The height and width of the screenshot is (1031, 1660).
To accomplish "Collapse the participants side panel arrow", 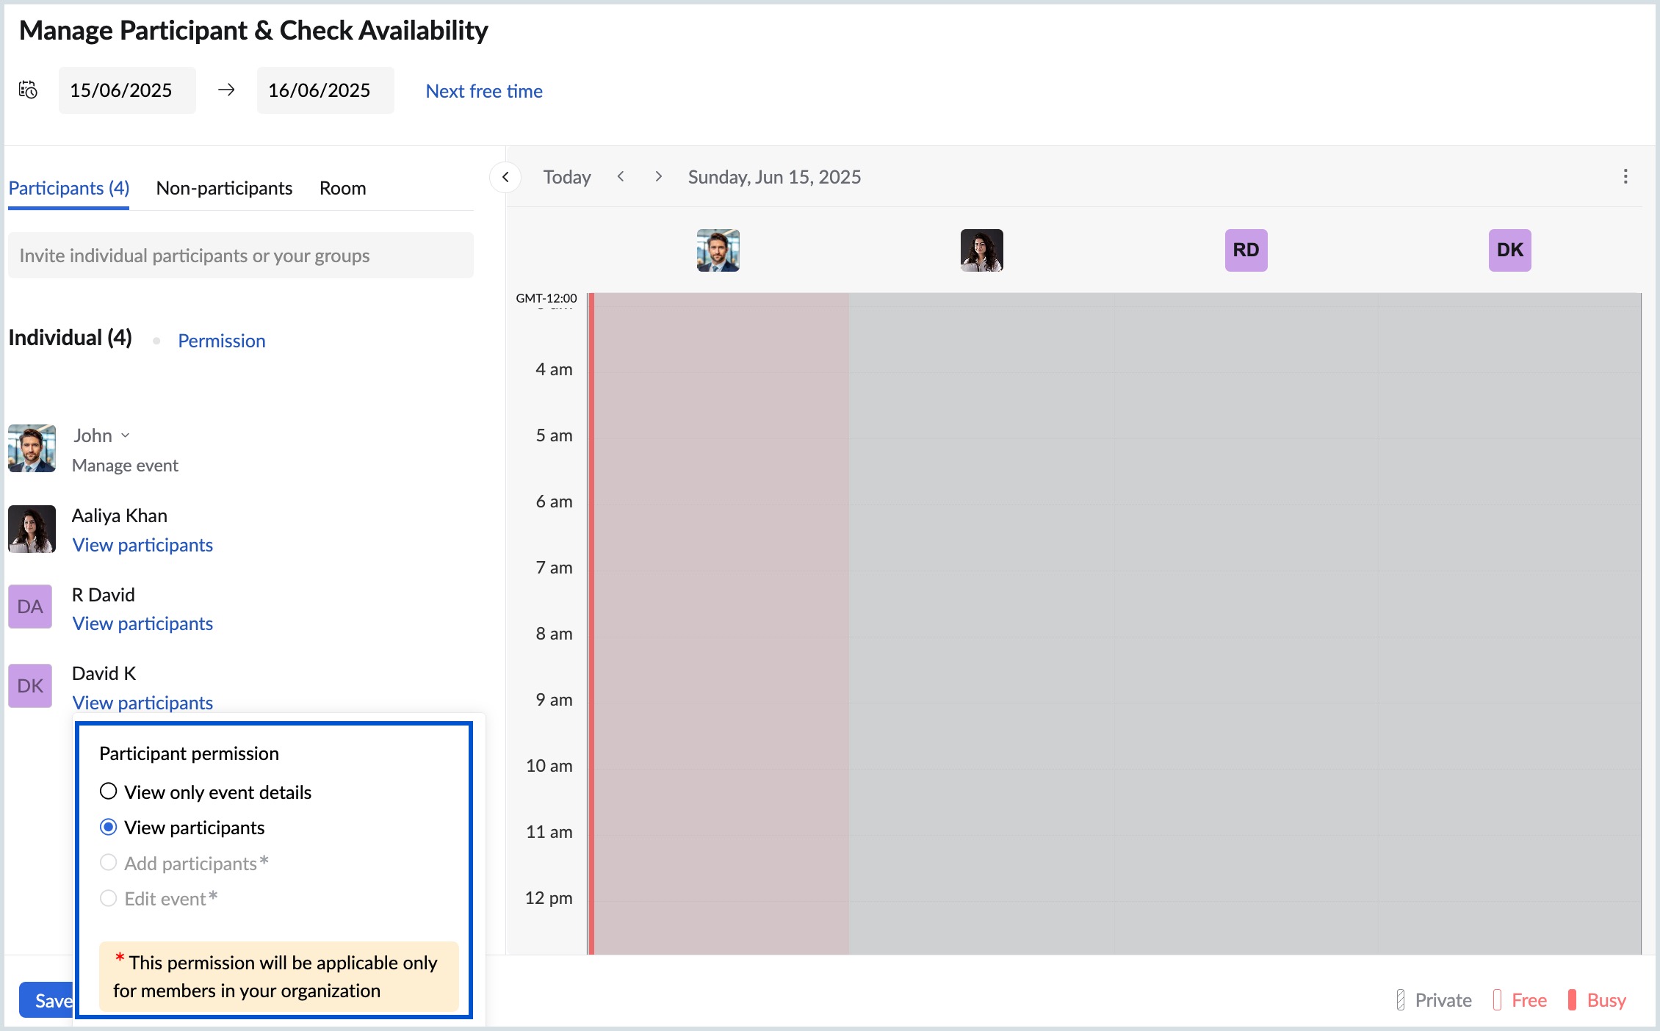I will 505,177.
